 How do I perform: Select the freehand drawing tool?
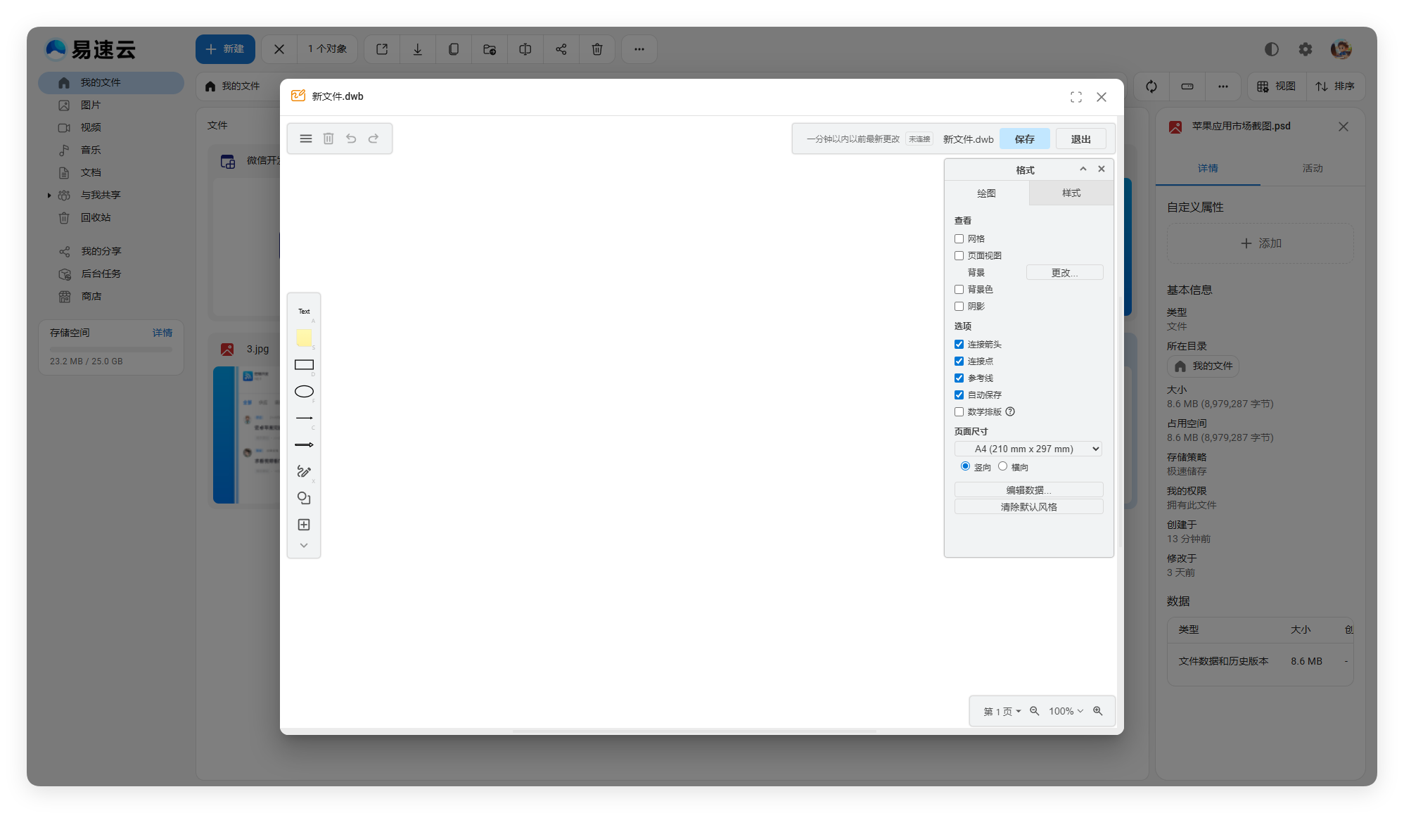pyautogui.click(x=304, y=472)
